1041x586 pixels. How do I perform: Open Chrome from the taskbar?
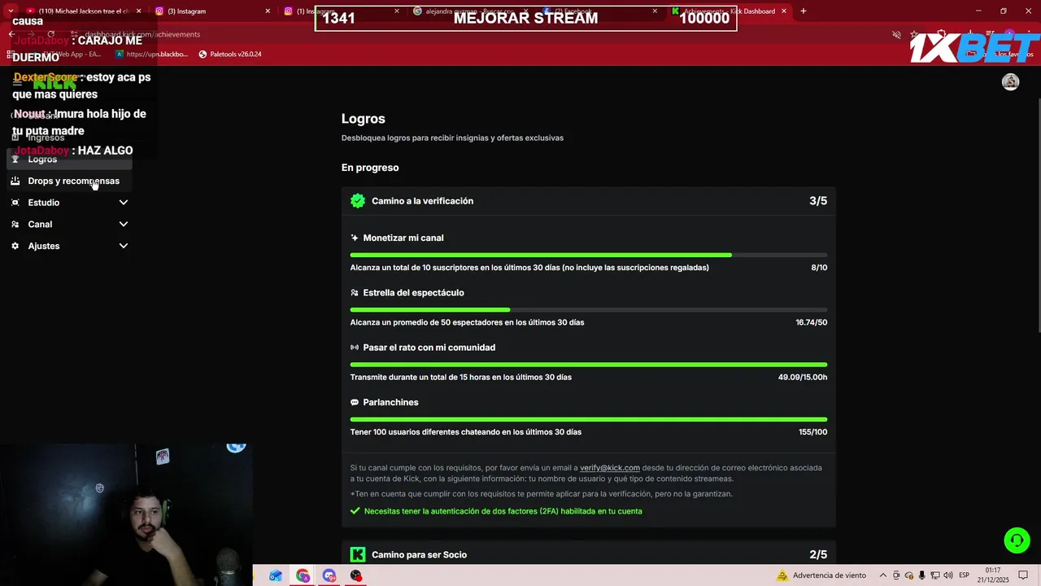pyautogui.click(x=303, y=575)
